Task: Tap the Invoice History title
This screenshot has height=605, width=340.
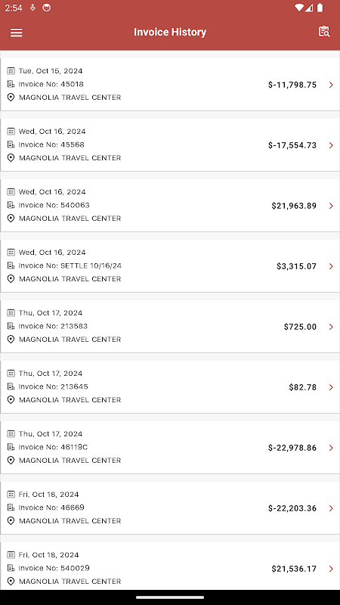Action: [x=170, y=32]
